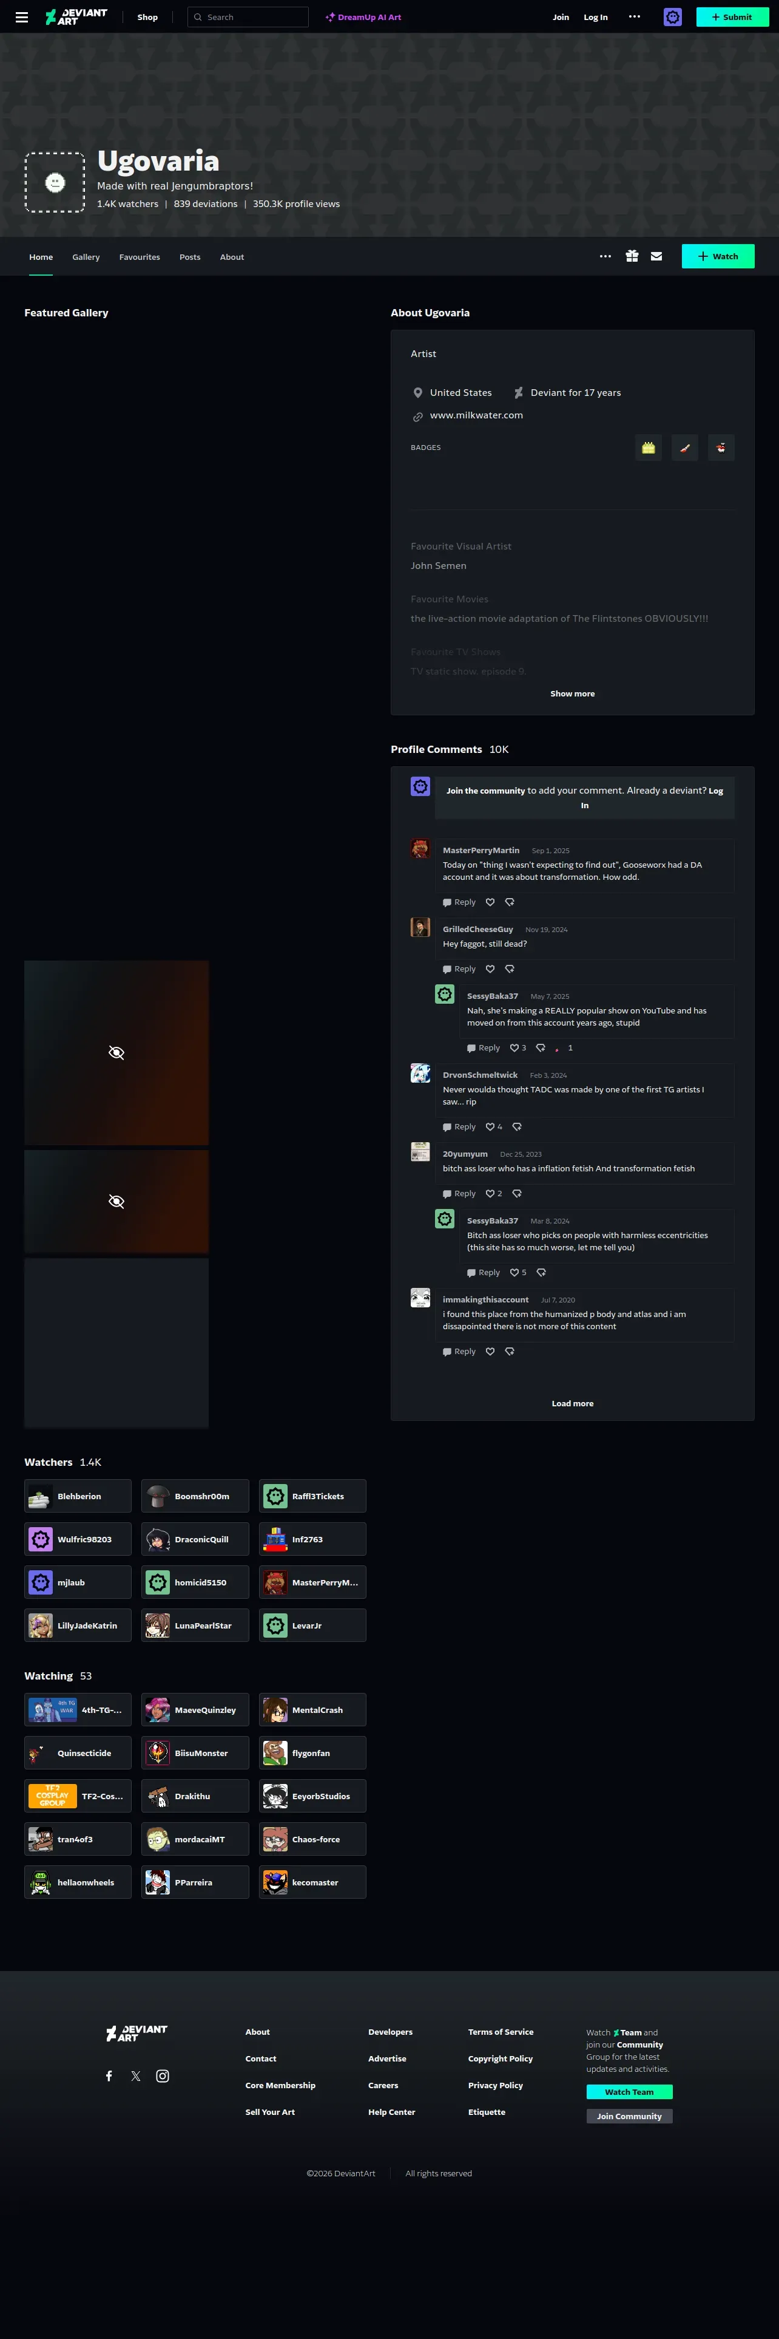Open DreamUp AI Art link
The height and width of the screenshot is (2339, 779).
(363, 17)
